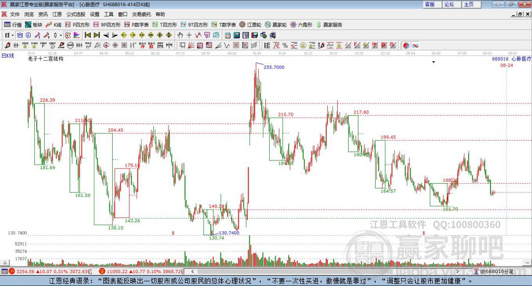Click the hand pan tool icon

pyautogui.click(x=180, y=35)
